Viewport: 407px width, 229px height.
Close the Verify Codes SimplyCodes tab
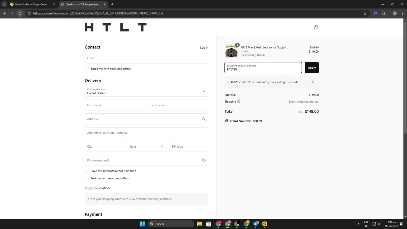(x=54, y=4)
